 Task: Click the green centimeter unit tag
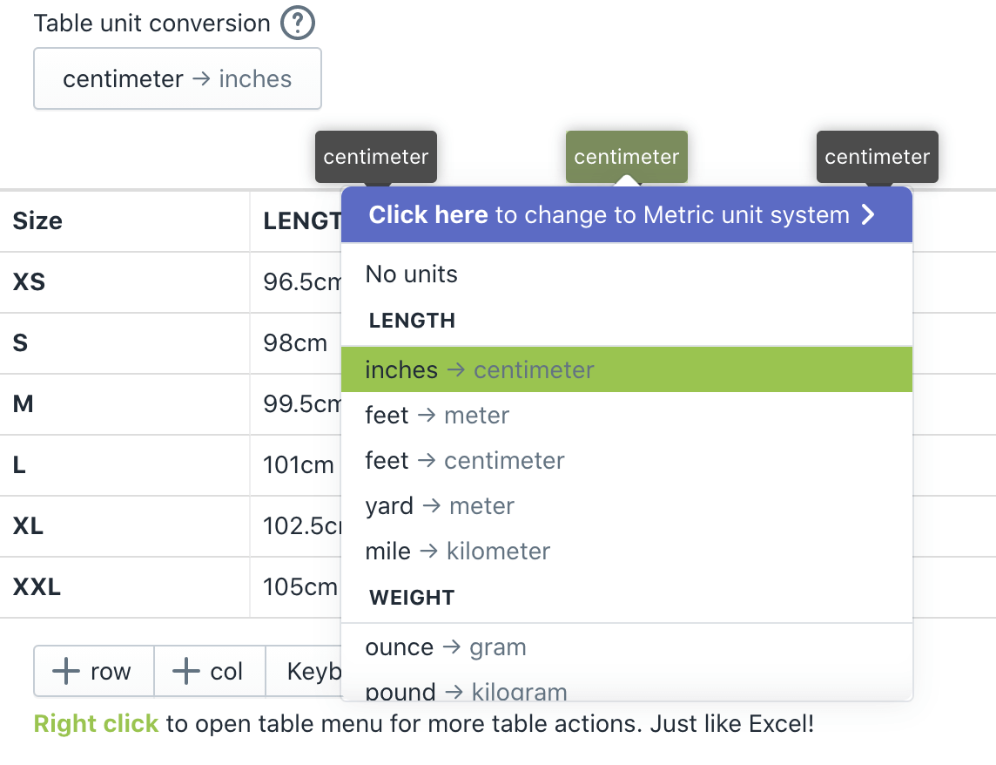pyautogui.click(x=626, y=157)
